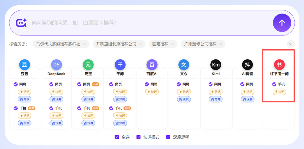Uncheck AI抖音 网页 option

point(242,84)
